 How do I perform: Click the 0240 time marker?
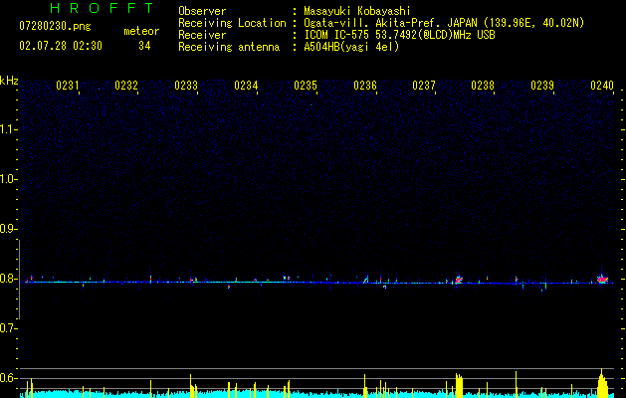(602, 86)
